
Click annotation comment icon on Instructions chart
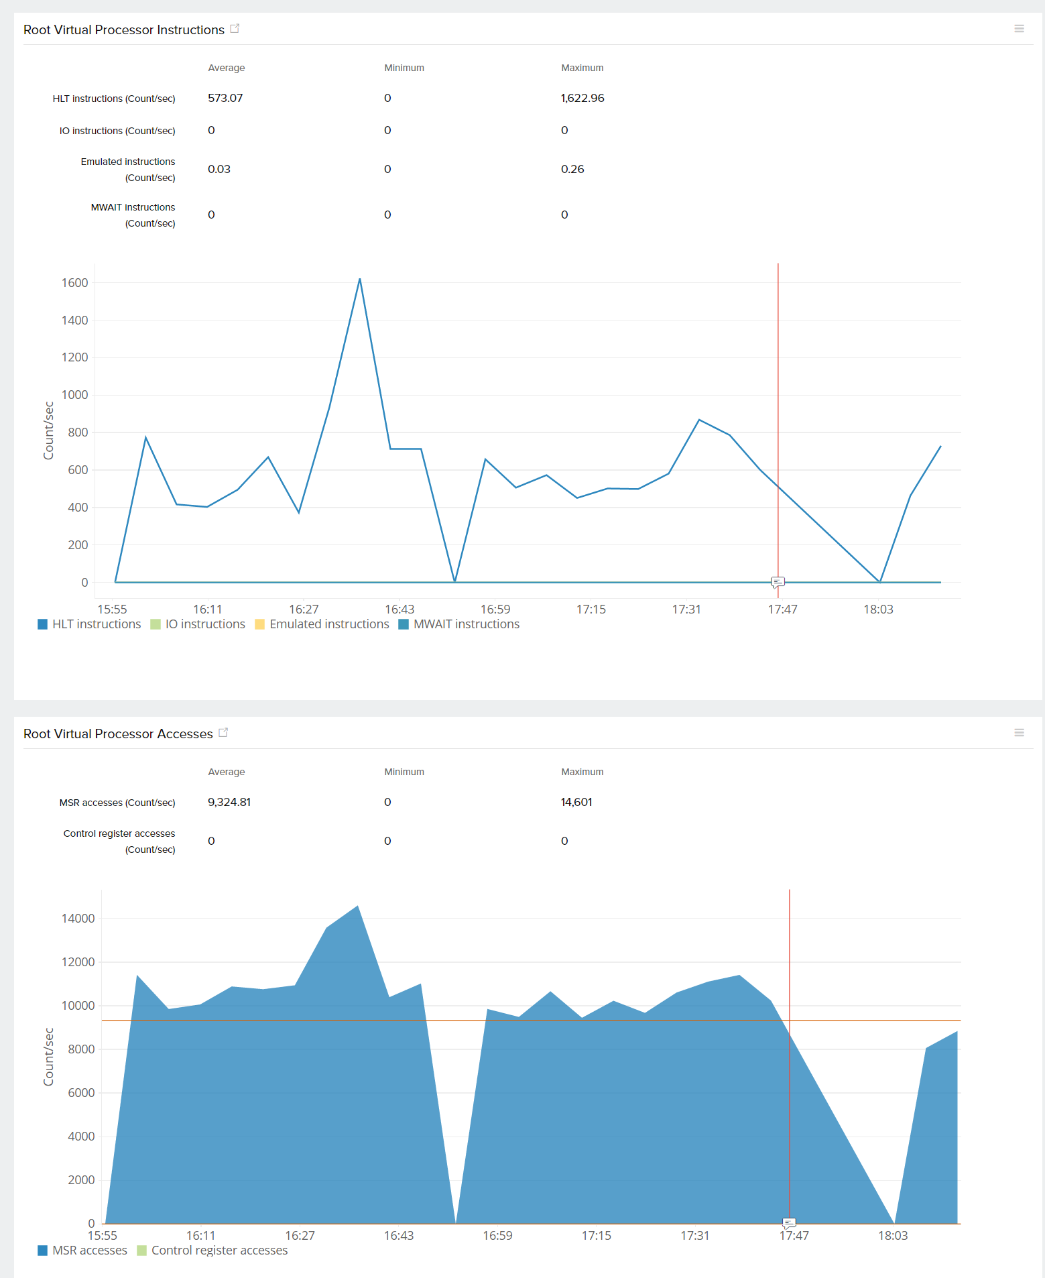click(x=778, y=582)
